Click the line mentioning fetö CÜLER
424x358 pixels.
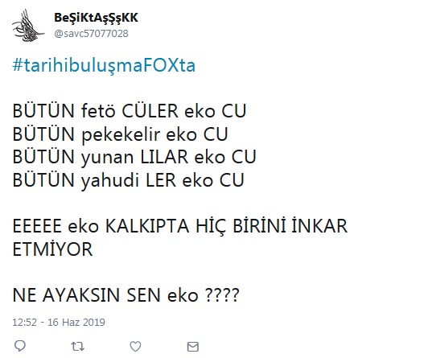click(x=130, y=111)
